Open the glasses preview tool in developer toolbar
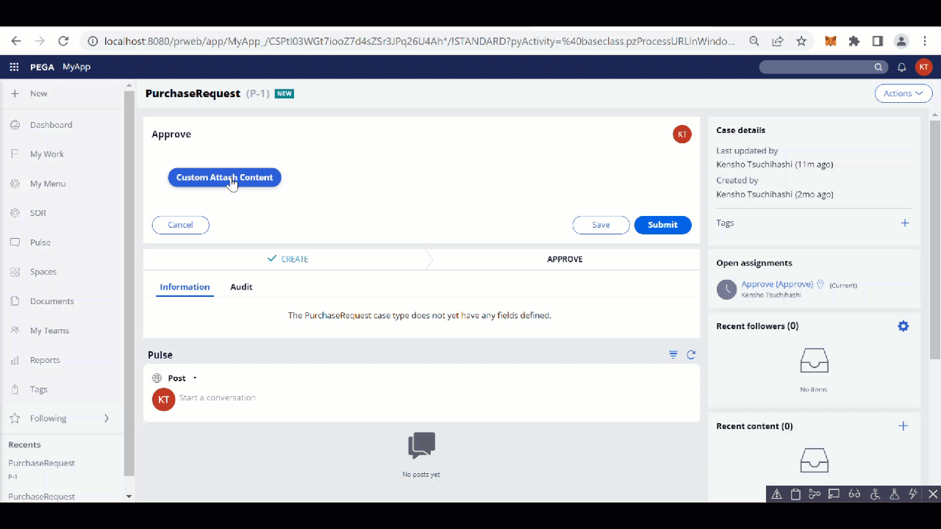This screenshot has width=941, height=529. [x=854, y=494]
